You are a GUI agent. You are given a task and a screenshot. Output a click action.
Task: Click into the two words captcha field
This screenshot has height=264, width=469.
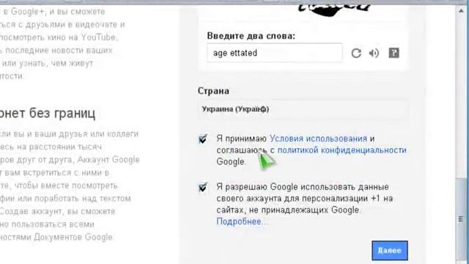[274, 53]
